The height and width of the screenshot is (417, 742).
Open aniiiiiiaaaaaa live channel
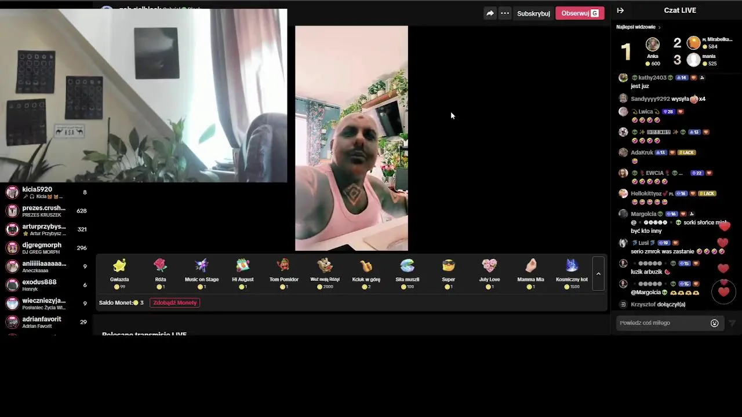46,266
